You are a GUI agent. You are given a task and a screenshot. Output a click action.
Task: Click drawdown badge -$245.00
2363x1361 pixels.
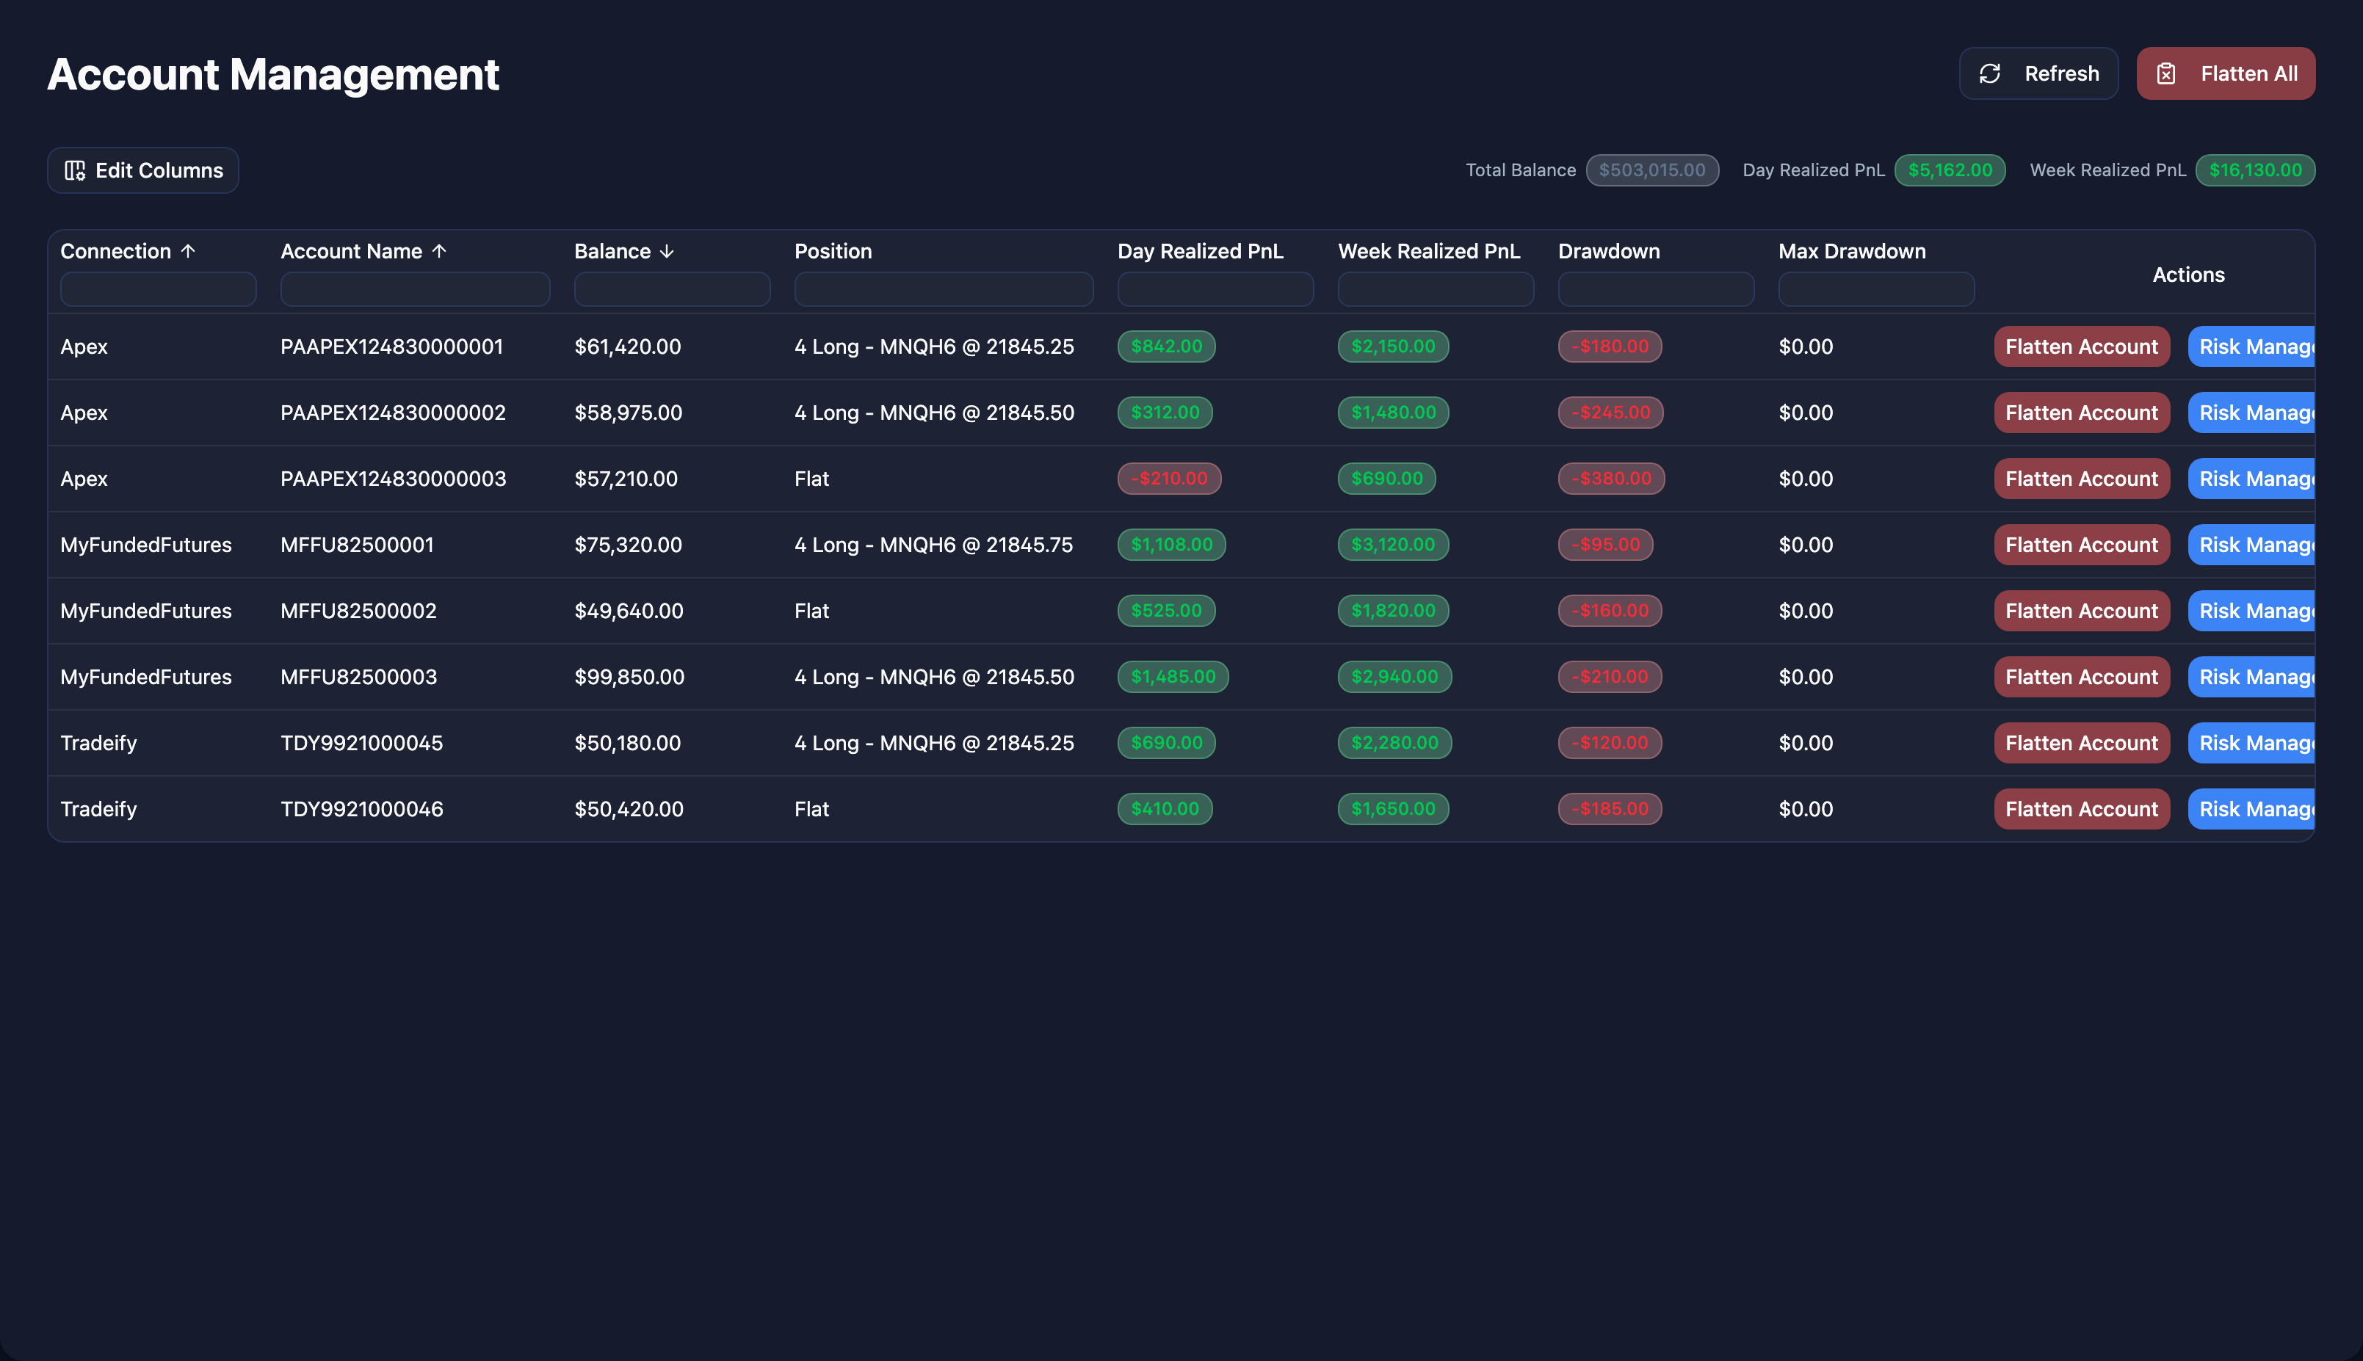[x=1610, y=413]
